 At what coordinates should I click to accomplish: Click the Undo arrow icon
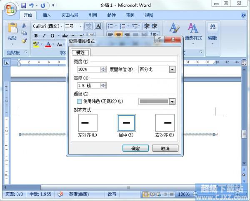click(31, 6)
